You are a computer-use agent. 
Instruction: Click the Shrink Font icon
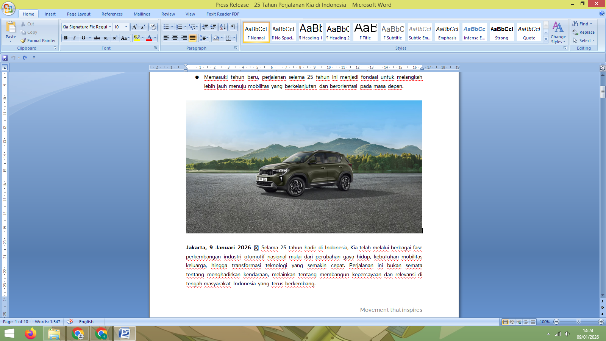(143, 27)
